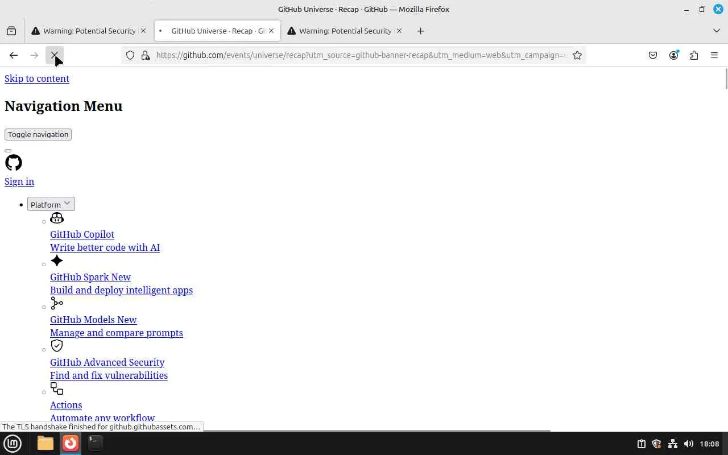This screenshot has height=455, width=728.
Task: Open Files manager from taskbar
Action: tap(45, 443)
